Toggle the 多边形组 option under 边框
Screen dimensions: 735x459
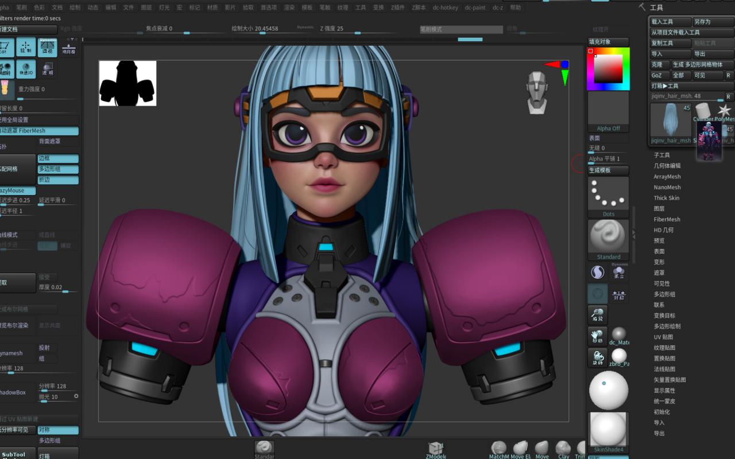pyautogui.click(x=58, y=169)
